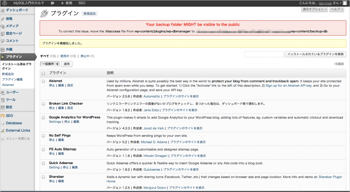Edit Broken Link Checker via 編集 link
This screenshot has width=350, height=192.
61,108
